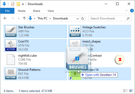Select the Vintage Swatches file name

coord(94,27)
